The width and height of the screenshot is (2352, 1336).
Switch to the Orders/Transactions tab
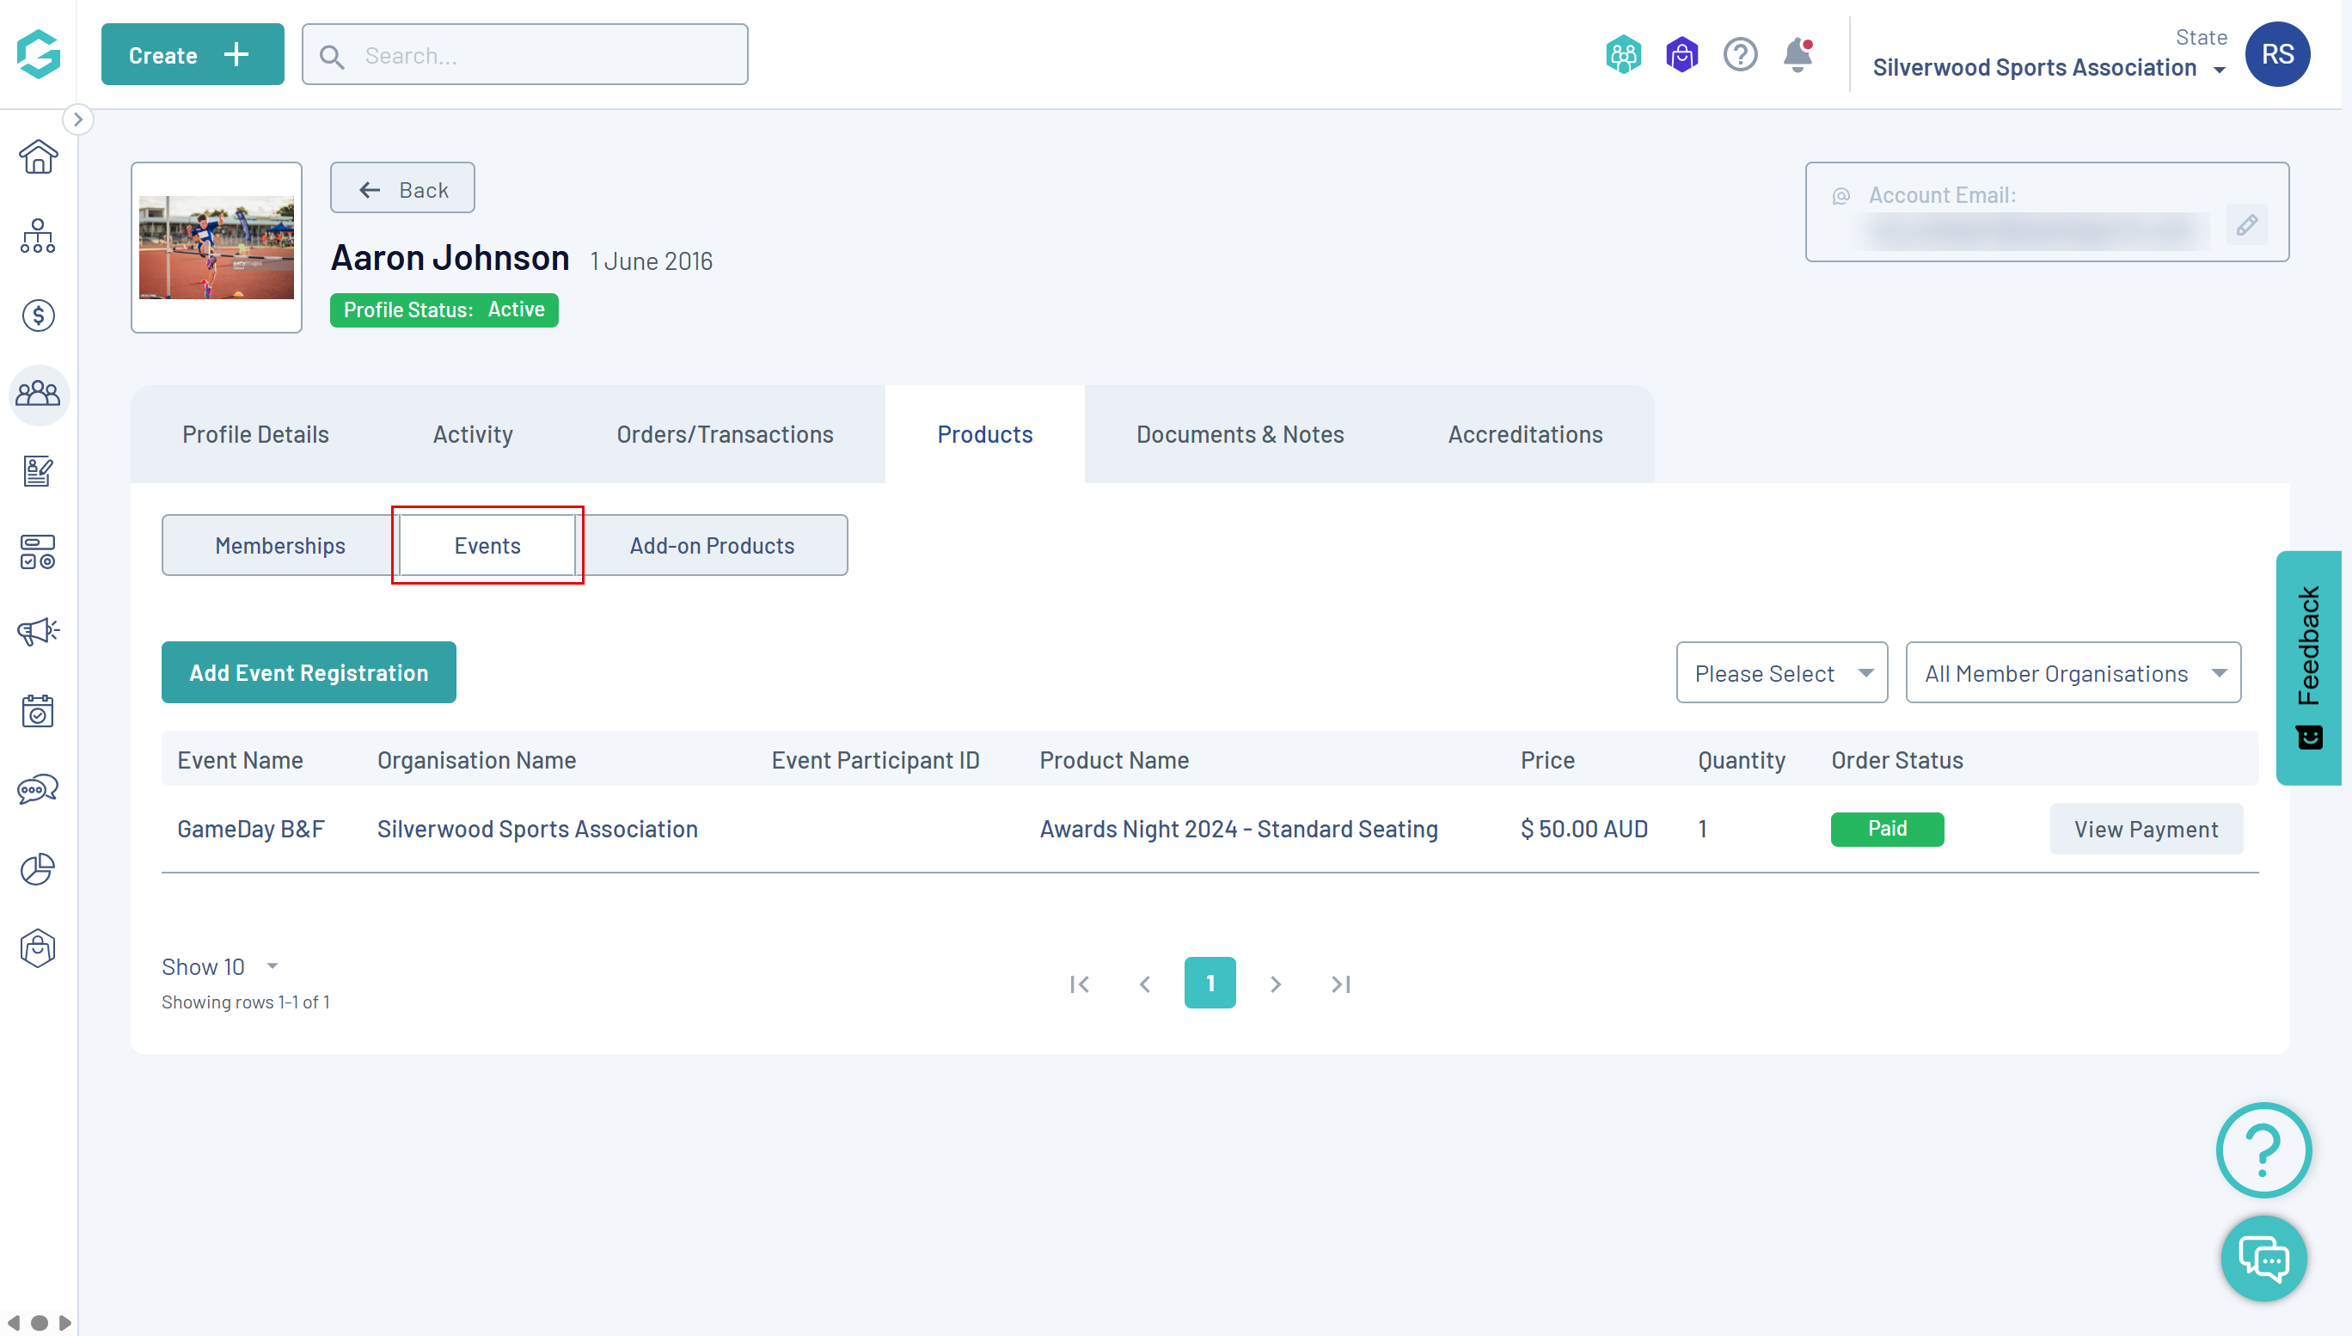[725, 435]
